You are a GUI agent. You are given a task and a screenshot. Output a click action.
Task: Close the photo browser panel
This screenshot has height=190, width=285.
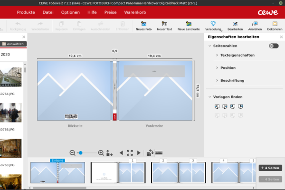pyautogui.click(x=24, y=37)
